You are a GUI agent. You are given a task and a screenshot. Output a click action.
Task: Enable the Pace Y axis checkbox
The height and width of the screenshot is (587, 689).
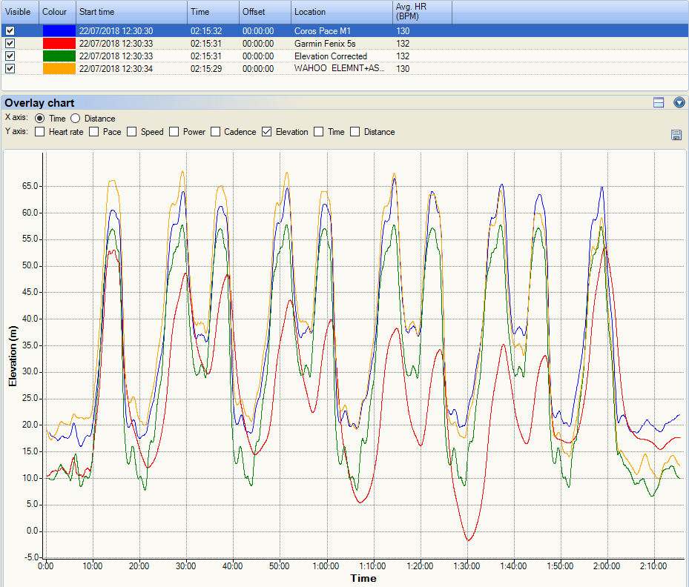pyautogui.click(x=94, y=132)
